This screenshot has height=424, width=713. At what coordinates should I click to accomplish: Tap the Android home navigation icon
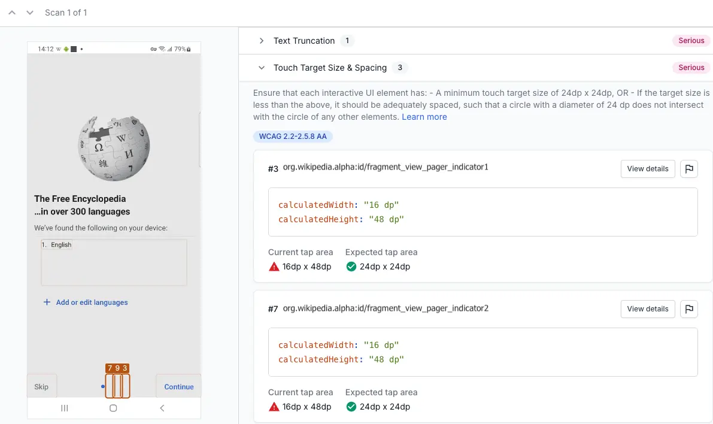pyautogui.click(x=113, y=408)
